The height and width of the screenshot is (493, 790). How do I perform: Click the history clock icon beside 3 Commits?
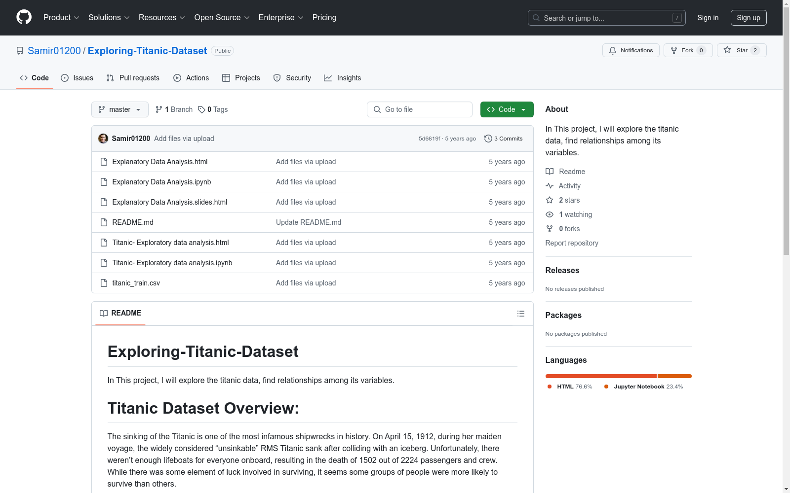coord(488,139)
